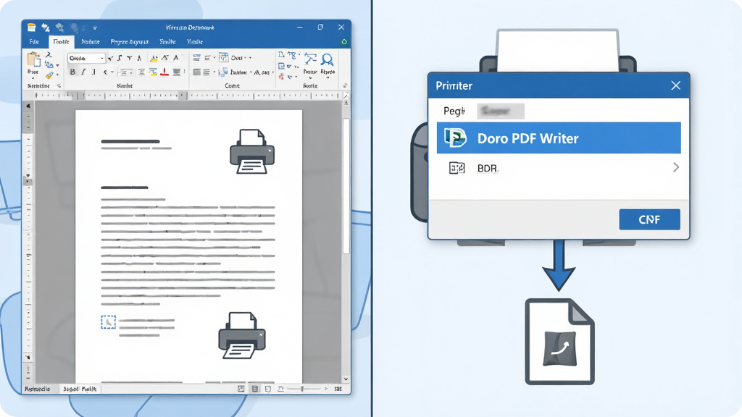This screenshot has height=417, width=742.
Task: Click the red font color icon
Action: 164,72
